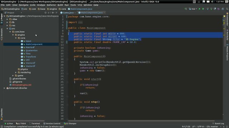Image resolution: width=229 pixels, height=128 pixels.
Task: Expand External Libraries node
Action: pyautogui.click(x=4, y=88)
